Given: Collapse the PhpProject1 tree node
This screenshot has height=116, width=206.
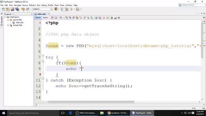Looking at the screenshot, I should [x=5, y=17].
